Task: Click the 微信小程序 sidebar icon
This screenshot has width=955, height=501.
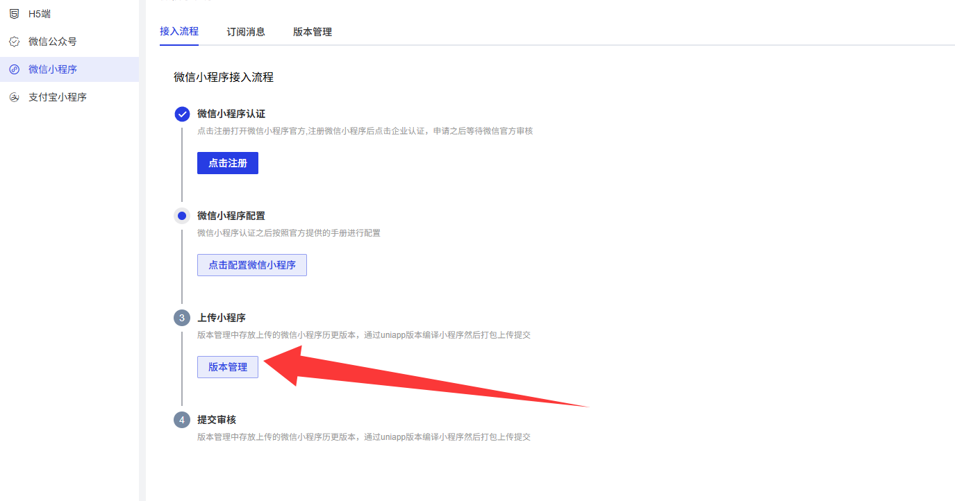Action: pos(14,69)
